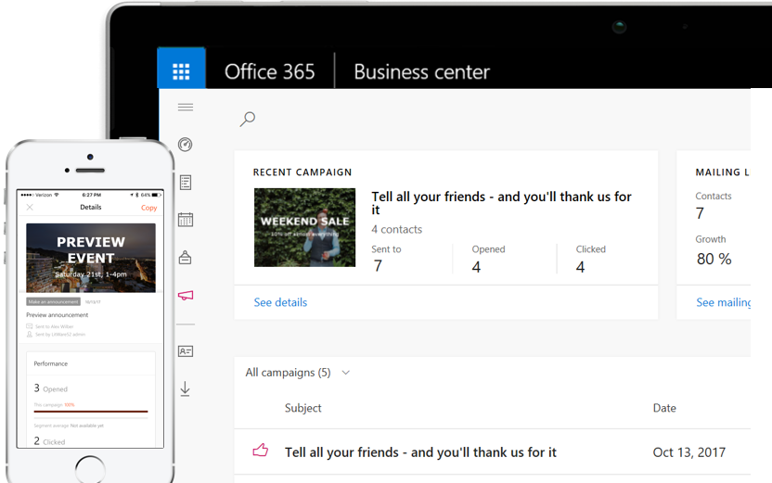The height and width of the screenshot is (483, 772).
Task: Open the calendar bookings icon in sidebar
Action: (x=186, y=220)
